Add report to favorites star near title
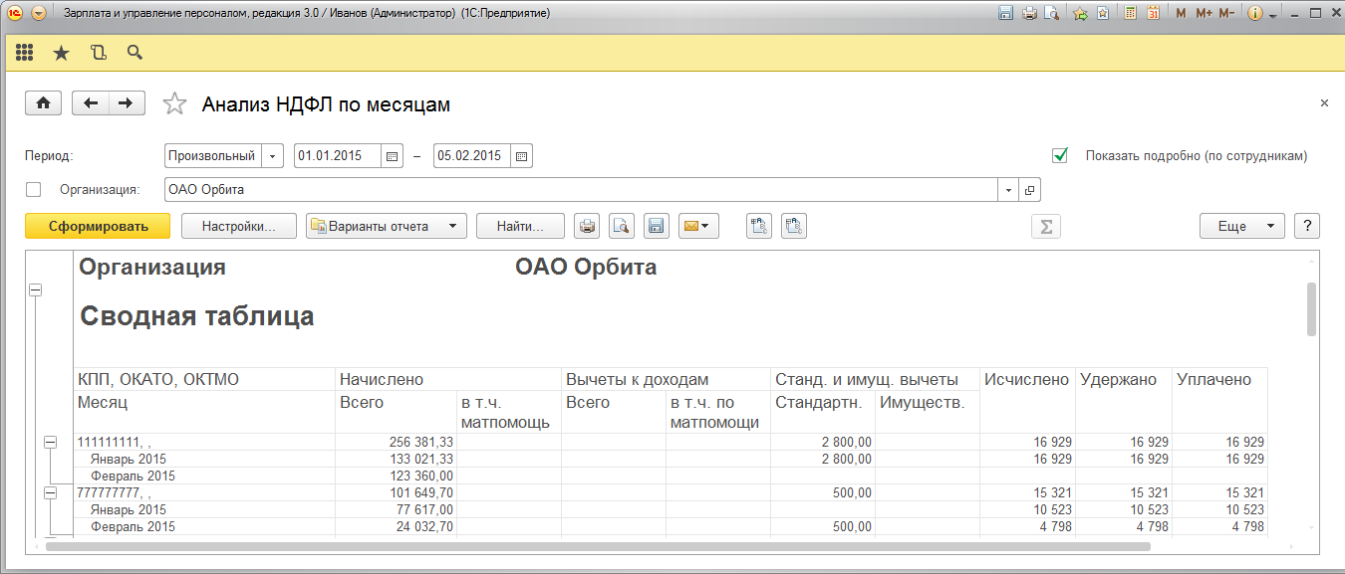Image resolution: width=1345 pixels, height=574 pixels. click(174, 103)
